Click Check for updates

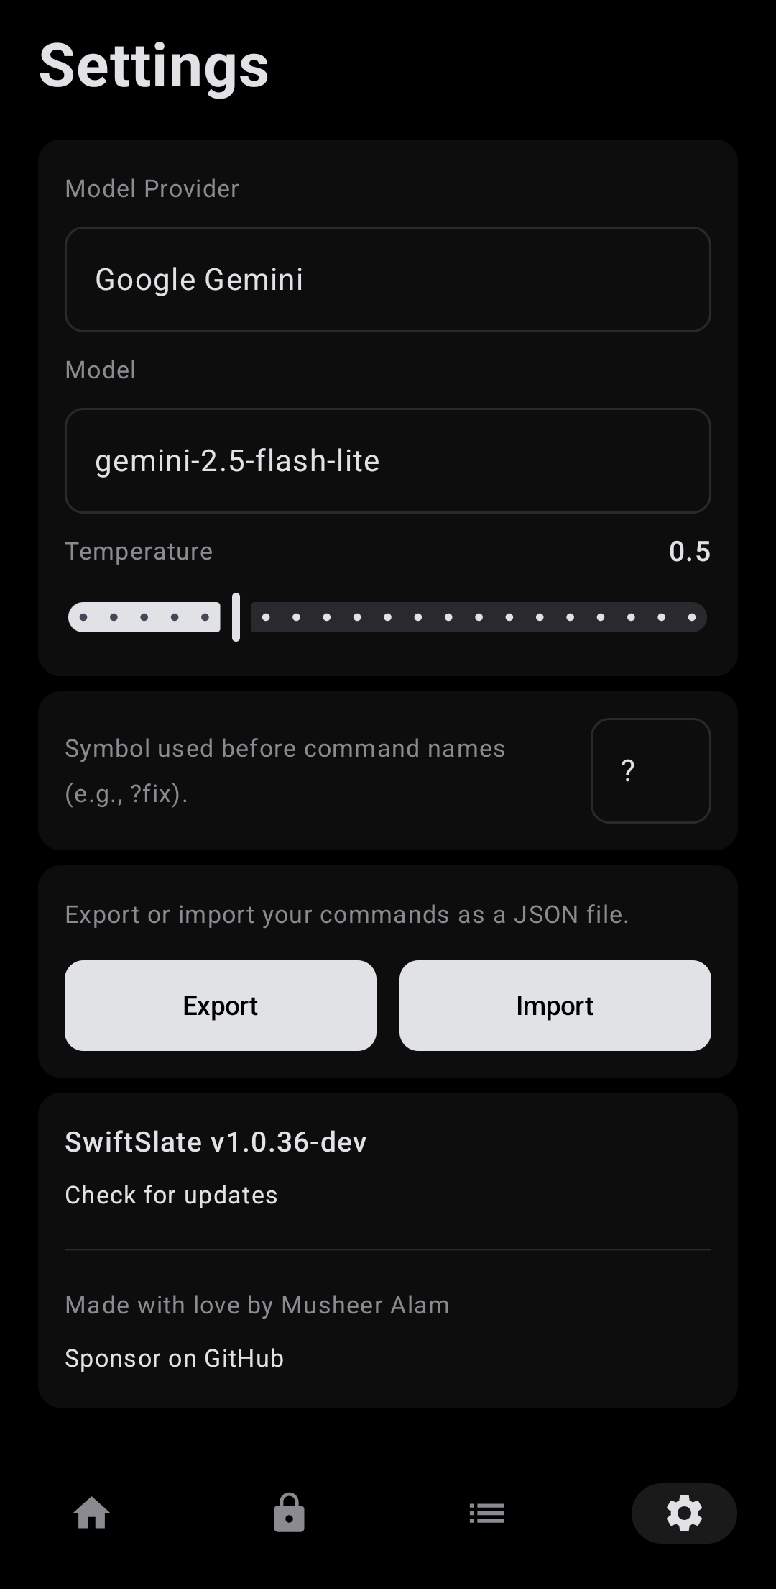click(x=171, y=1194)
